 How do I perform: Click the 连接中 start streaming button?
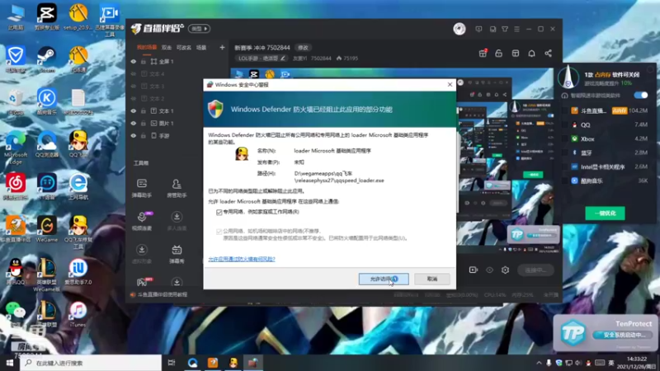click(535, 270)
